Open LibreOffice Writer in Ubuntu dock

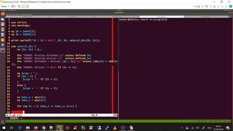[3, 35]
